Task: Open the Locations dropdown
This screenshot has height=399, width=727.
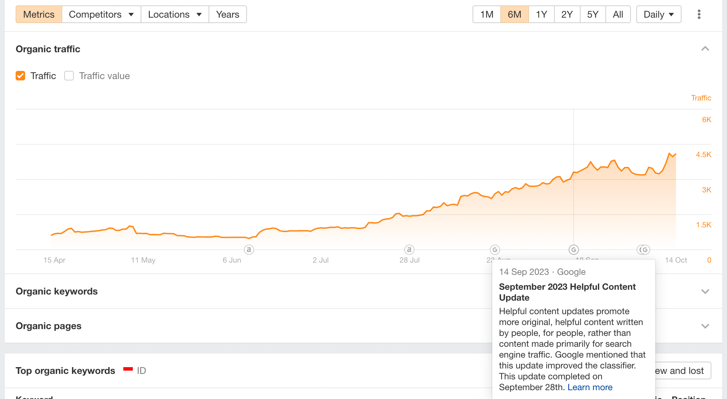Action: click(x=175, y=14)
